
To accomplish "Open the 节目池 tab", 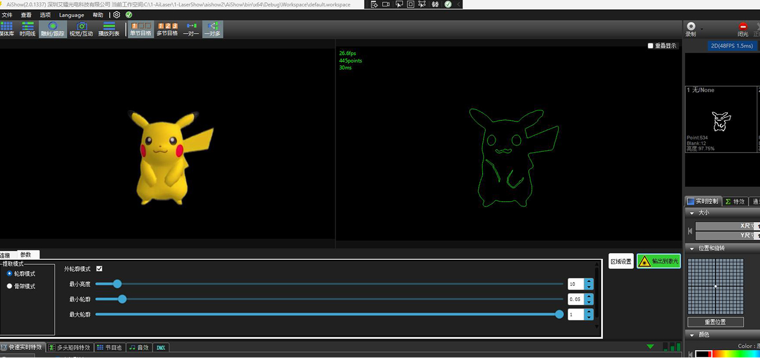I will [x=110, y=347].
